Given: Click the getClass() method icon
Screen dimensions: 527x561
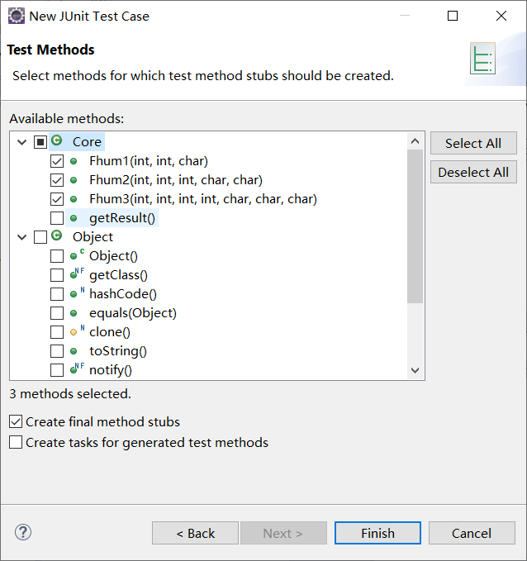Looking at the screenshot, I should [x=76, y=274].
